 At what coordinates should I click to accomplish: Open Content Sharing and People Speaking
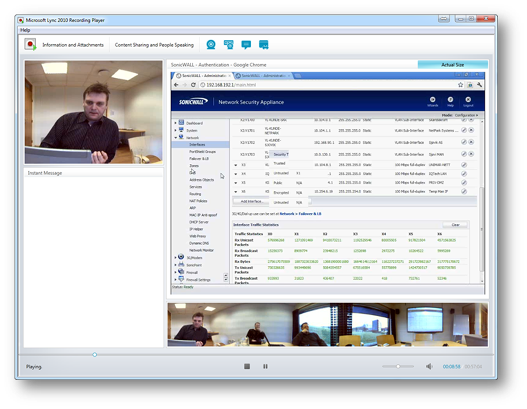tap(154, 45)
